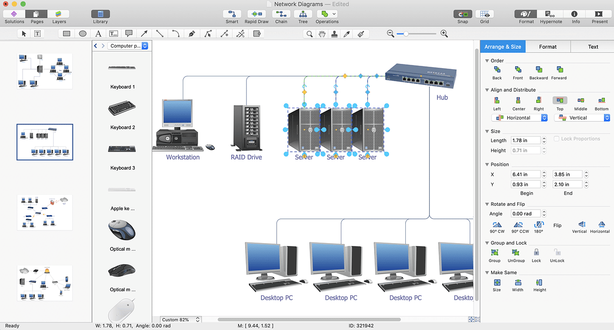Switch to the Format tab
Image resolution: width=614 pixels, height=330 pixels.
(547, 47)
